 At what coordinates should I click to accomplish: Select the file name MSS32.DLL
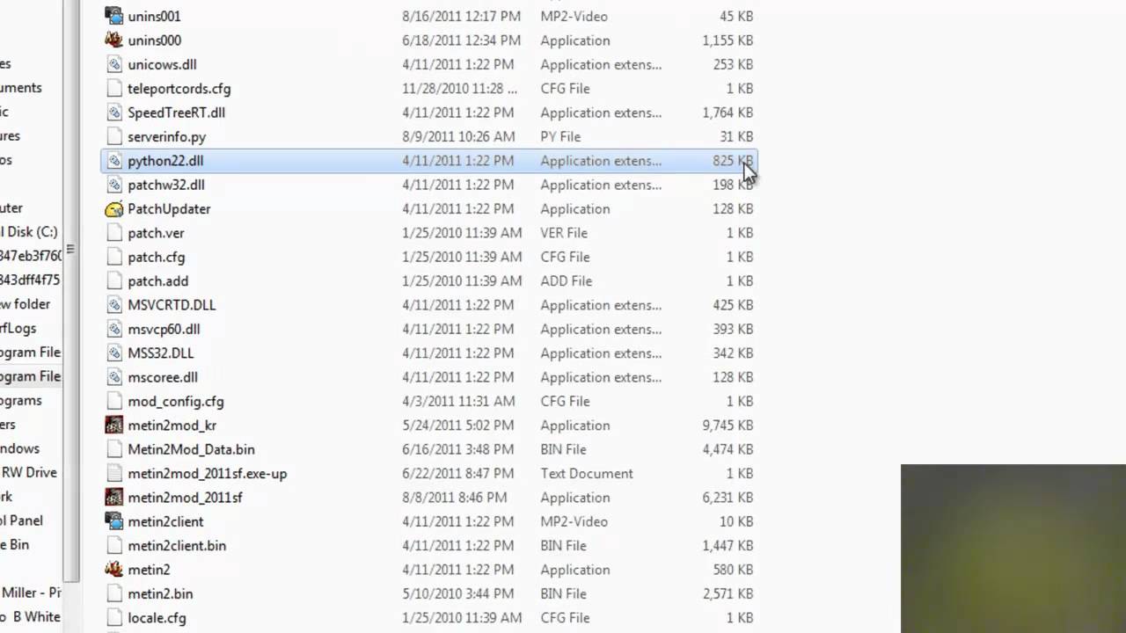point(160,353)
